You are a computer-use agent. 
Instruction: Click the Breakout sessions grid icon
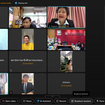click(72, 101)
